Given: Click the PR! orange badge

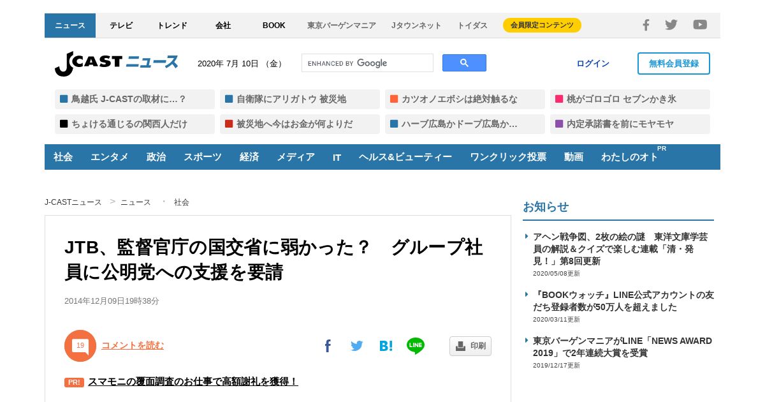Looking at the screenshot, I should coord(74,382).
